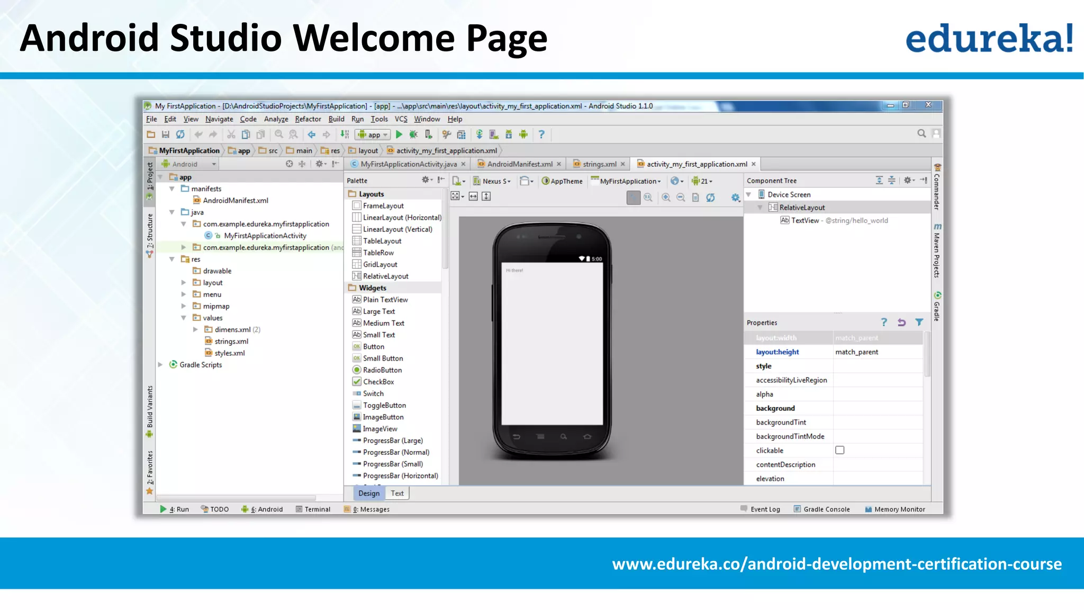Collapse Device Screen in Component Tree
The height and width of the screenshot is (610, 1084).
[x=749, y=195]
